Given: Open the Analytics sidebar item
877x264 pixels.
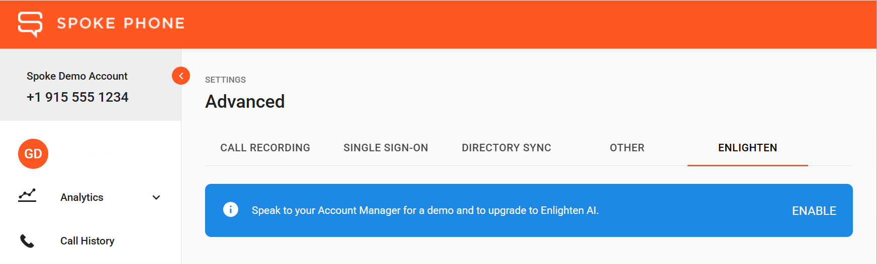Looking at the screenshot, I should click(90, 197).
